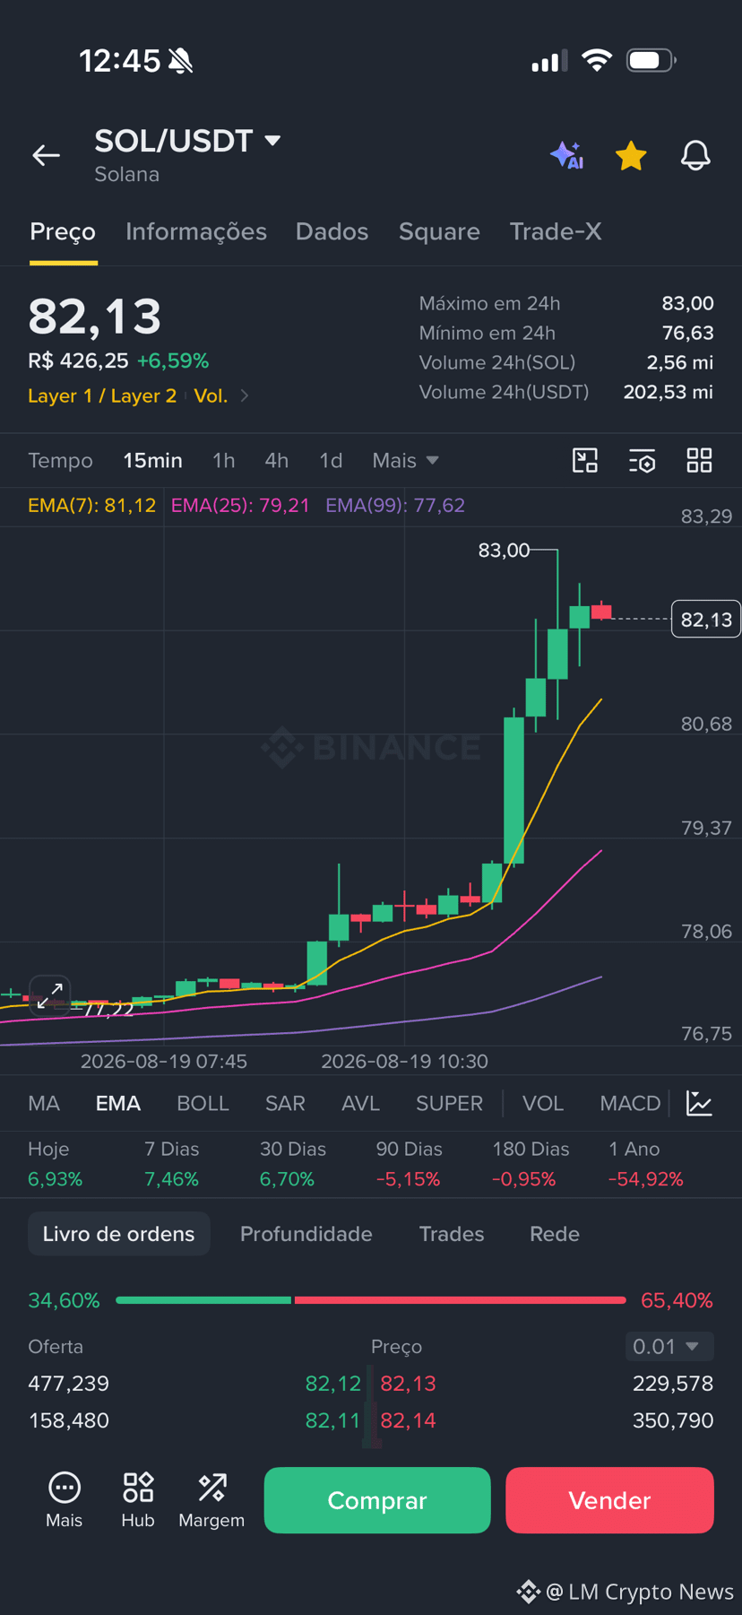
Task: Enable the AVL indicator
Action: (360, 1103)
